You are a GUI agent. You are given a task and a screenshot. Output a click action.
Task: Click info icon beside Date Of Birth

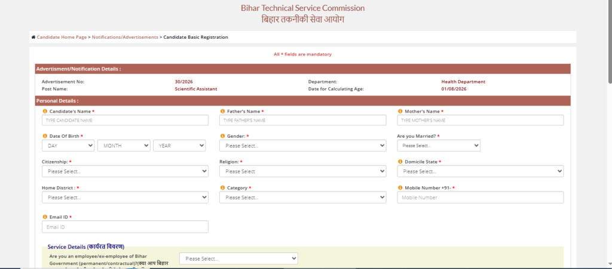(44, 136)
